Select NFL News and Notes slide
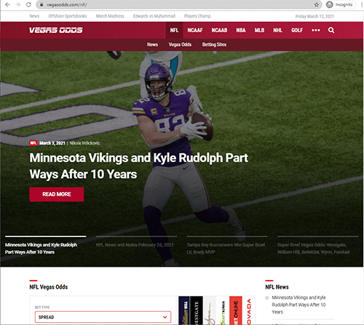Image resolution: width=364 pixels, height=325 pixels. pos(135,245)
